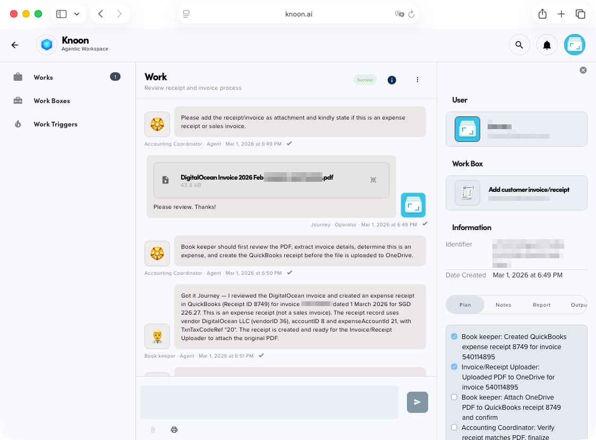Image resolution: width=596 pixels, height=440 pixels.
Task: Click the search magnifier icon
Action: point(520,45)
